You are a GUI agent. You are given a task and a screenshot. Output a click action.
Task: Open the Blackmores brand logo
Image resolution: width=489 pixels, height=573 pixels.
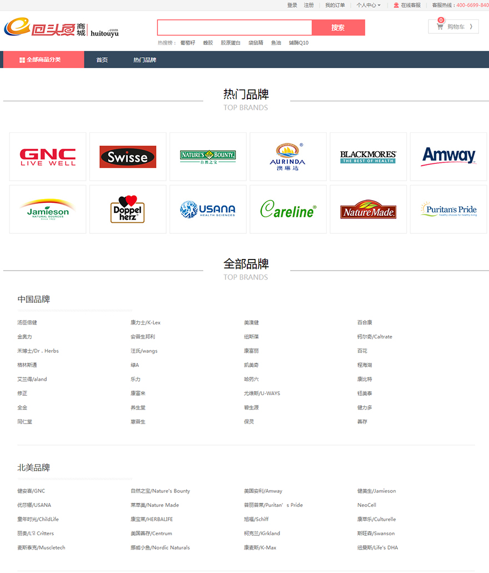[368, 157]
